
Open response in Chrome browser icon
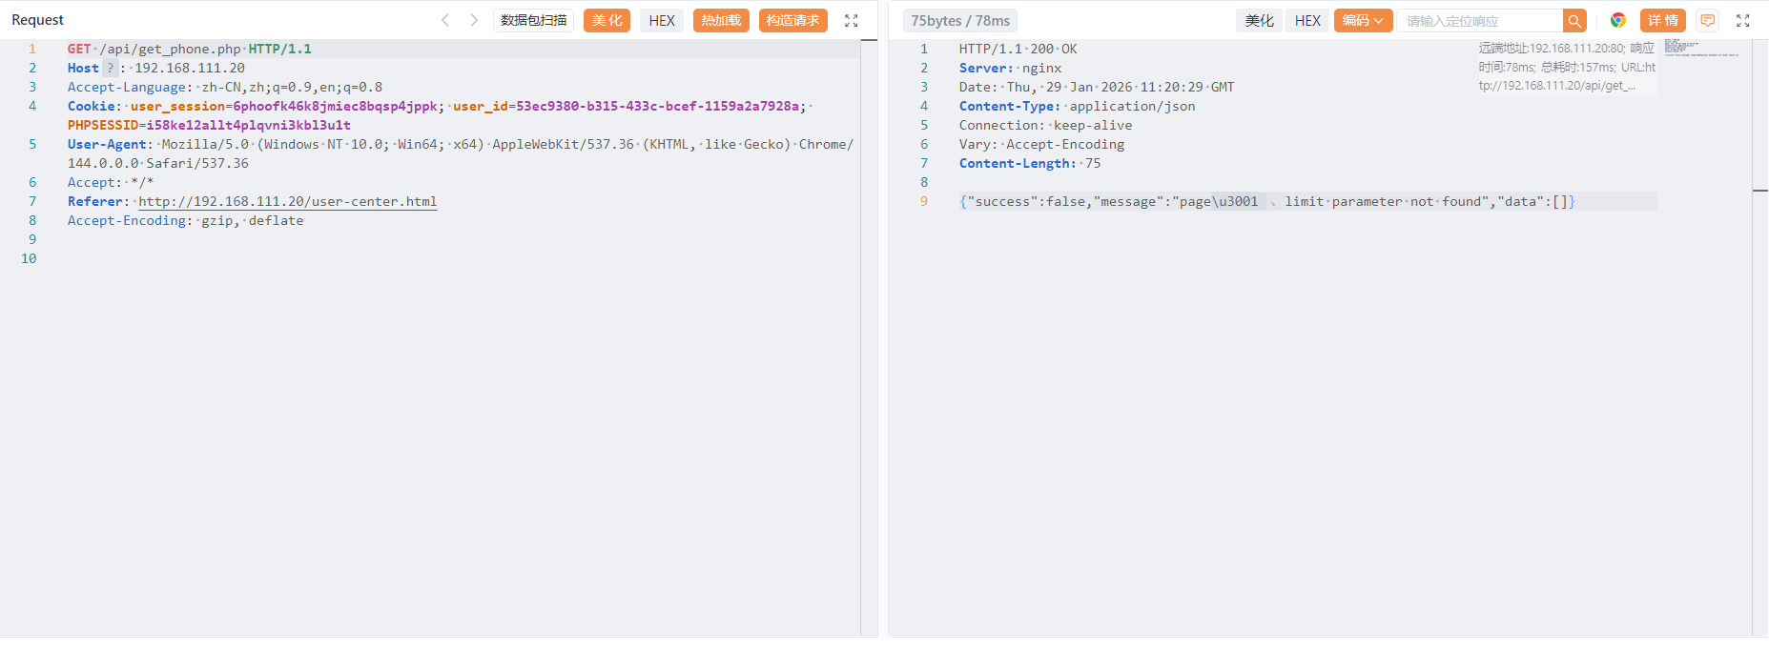point(1618,20)
